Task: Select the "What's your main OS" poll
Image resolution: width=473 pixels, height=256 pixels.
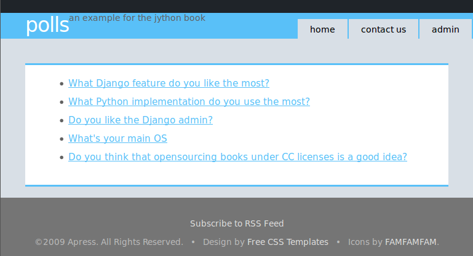Action: pos(117,139)
